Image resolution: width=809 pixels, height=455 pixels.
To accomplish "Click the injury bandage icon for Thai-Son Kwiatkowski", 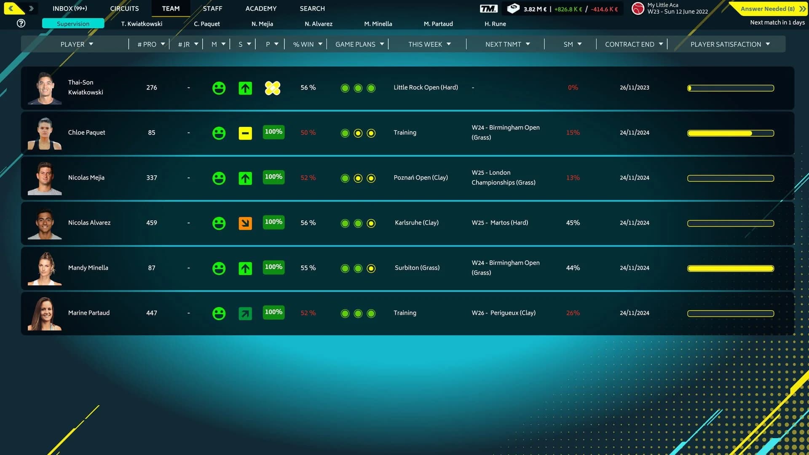I will tap(273, 88).
